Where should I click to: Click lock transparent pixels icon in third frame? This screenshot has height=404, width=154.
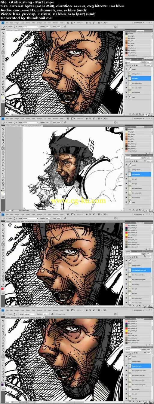point(130,257)
